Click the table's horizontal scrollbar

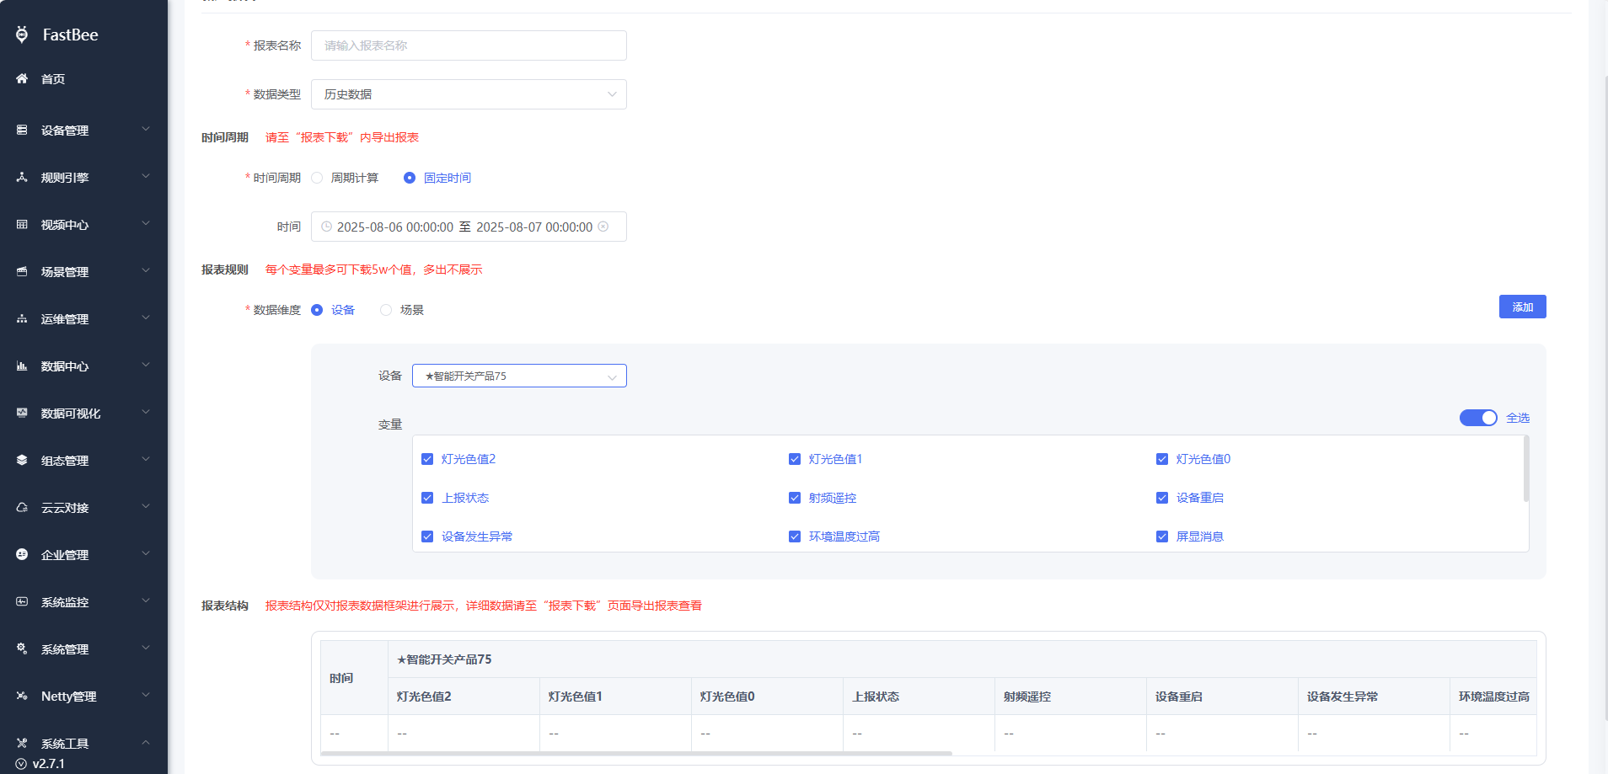pos(636,753)
